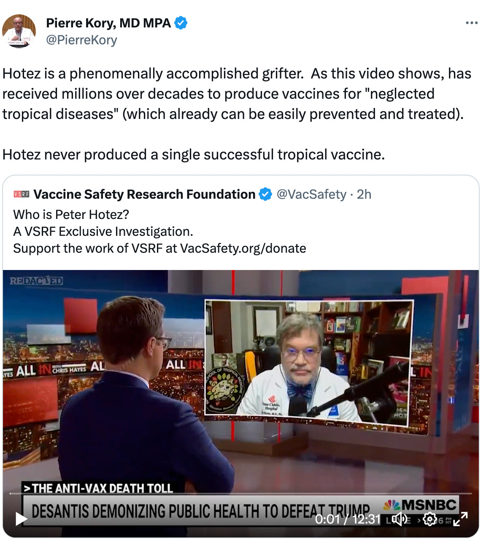
Task: Expand the video to fullscreen
Action: pos(460,518)
